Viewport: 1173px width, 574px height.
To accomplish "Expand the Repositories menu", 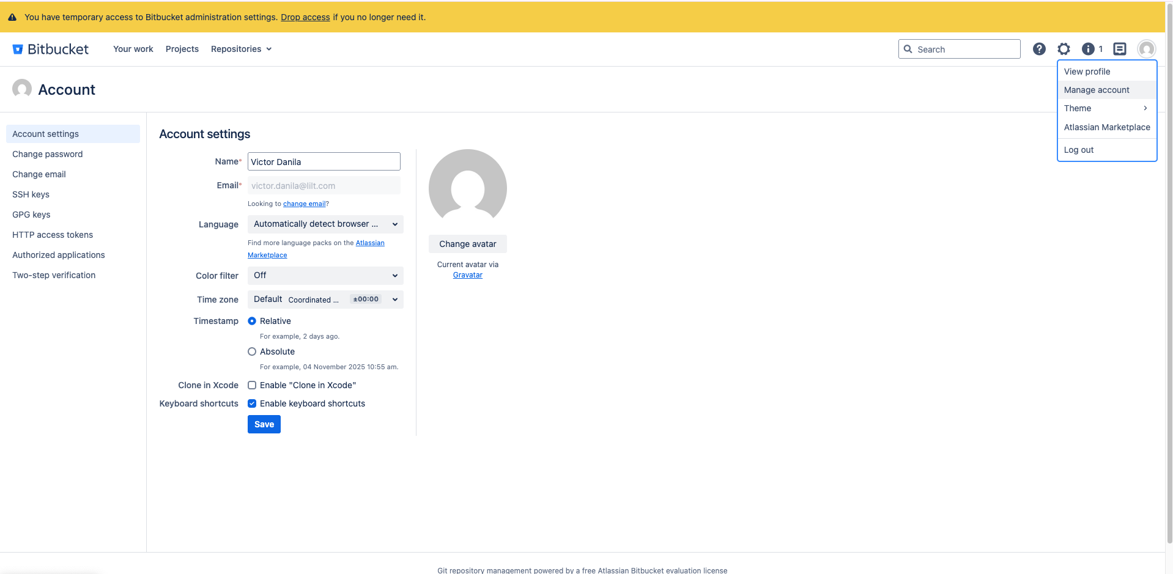I will click(241, 49).
